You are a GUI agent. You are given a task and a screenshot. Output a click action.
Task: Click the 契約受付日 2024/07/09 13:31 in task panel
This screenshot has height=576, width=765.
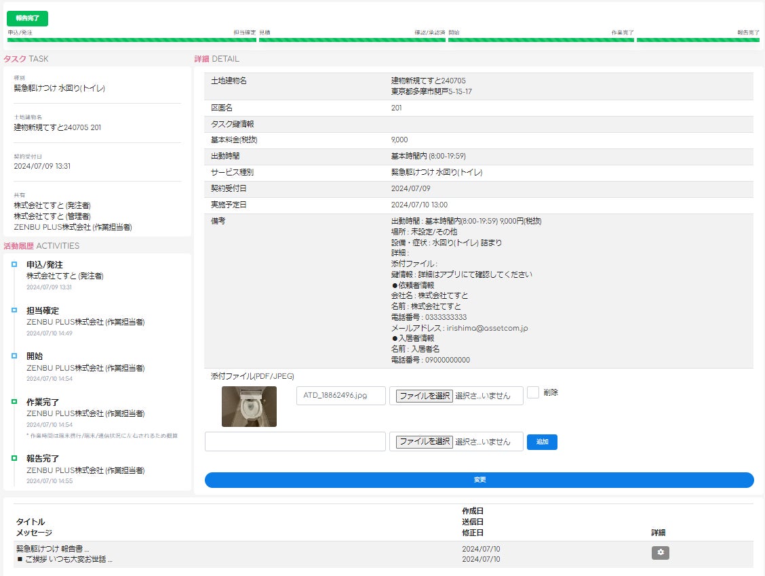[x=42, y=166]
